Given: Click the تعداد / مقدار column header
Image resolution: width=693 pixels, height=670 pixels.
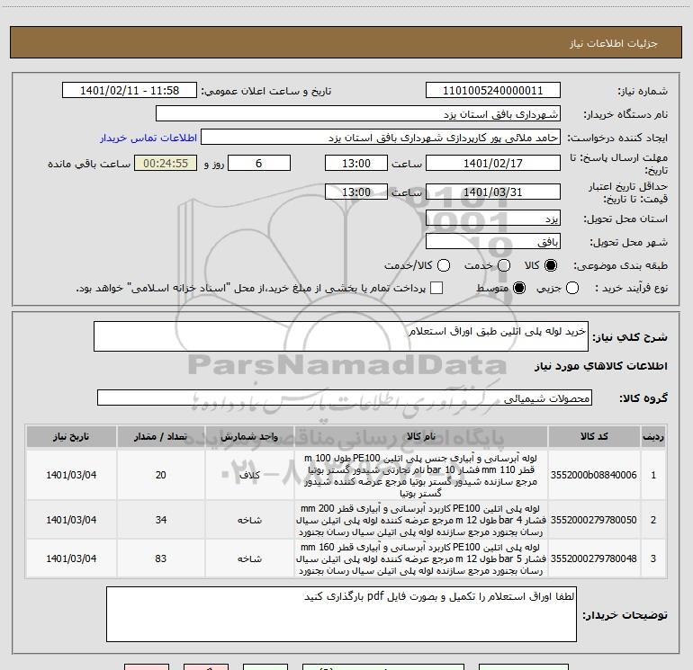Looking at the screenshot, I should pos(160,437).
